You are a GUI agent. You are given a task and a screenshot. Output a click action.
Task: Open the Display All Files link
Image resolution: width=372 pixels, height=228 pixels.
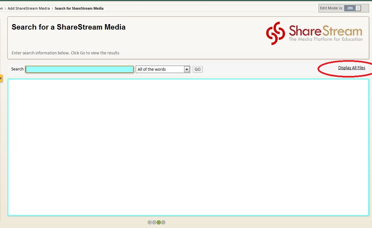[352, 68]
